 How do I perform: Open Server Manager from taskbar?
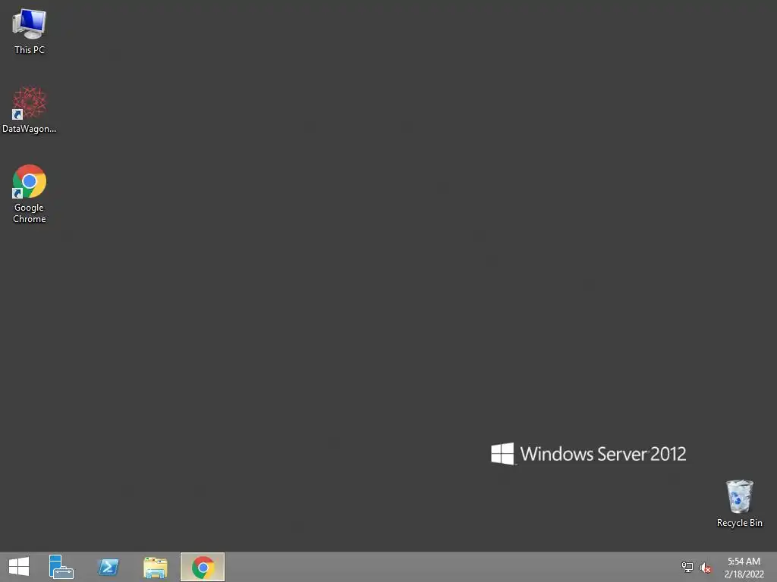pyautogui.click(x=61, y=567)
